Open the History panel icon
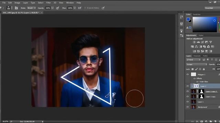Screen dimensions: 220x123 click(181, 17)
